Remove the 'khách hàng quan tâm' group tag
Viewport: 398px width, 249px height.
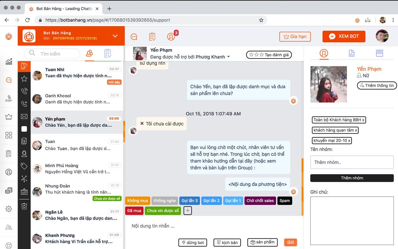356,130
